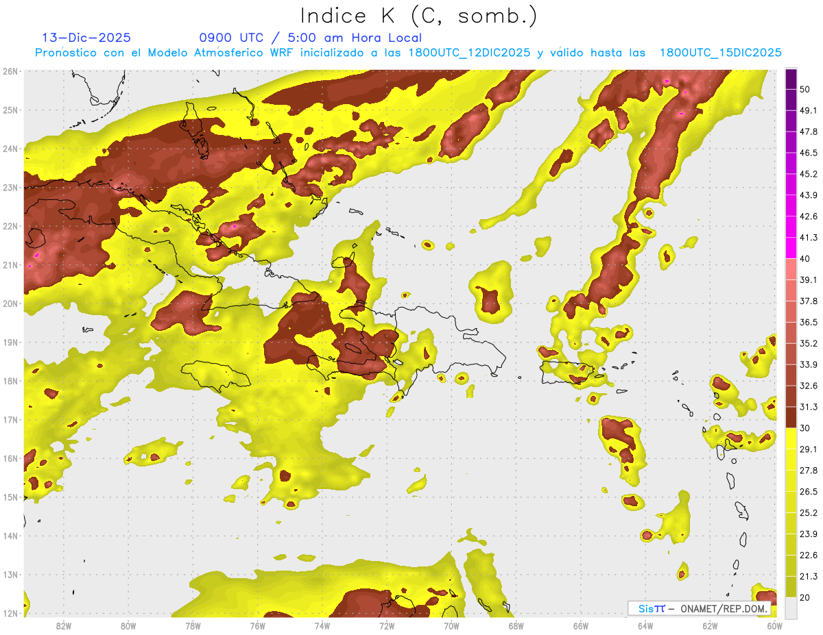
Task: Click the "40" color scale value
Action: tap(805, 259)
